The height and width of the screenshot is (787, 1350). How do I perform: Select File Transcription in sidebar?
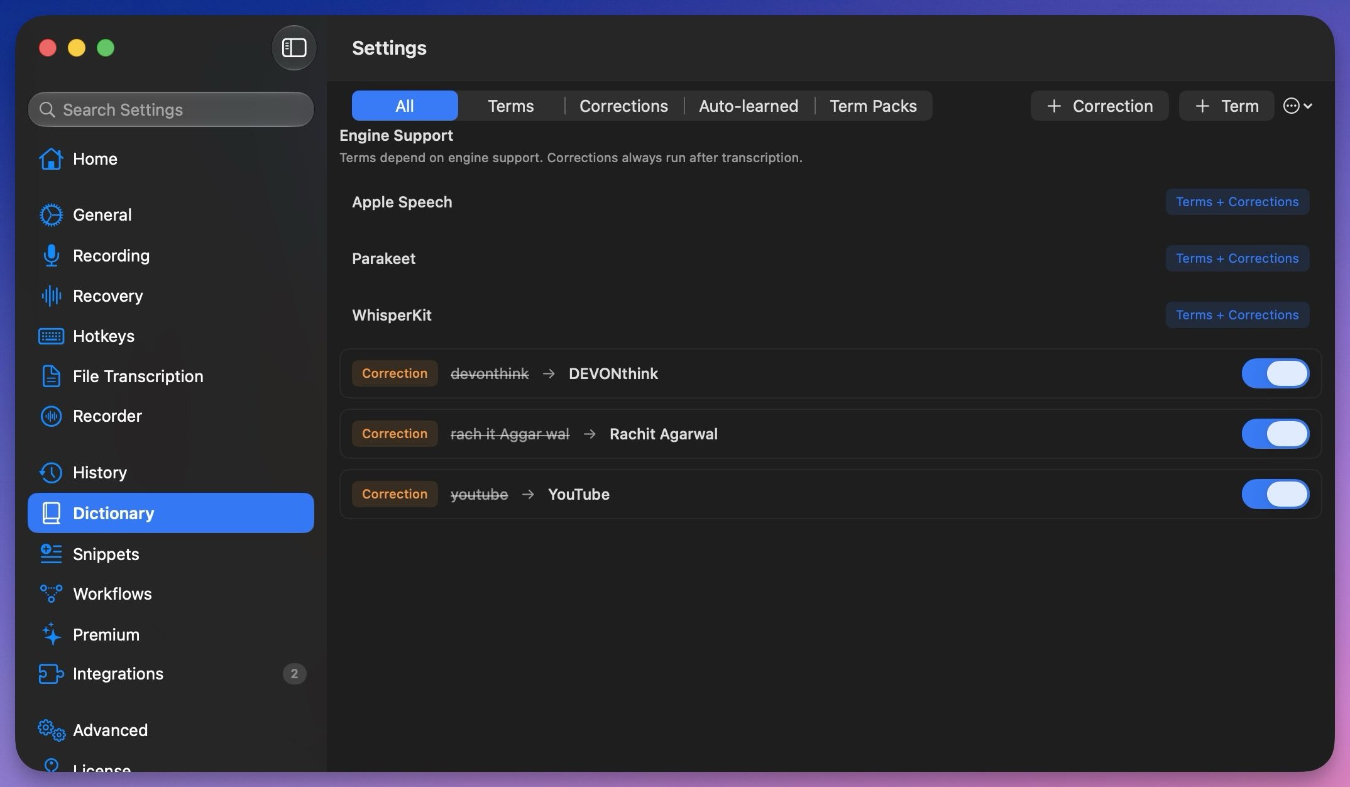pyautogui.click(x=171, y=377)
